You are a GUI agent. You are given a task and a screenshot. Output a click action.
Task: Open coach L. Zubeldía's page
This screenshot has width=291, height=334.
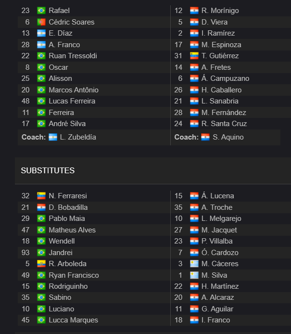coord(78,137)
